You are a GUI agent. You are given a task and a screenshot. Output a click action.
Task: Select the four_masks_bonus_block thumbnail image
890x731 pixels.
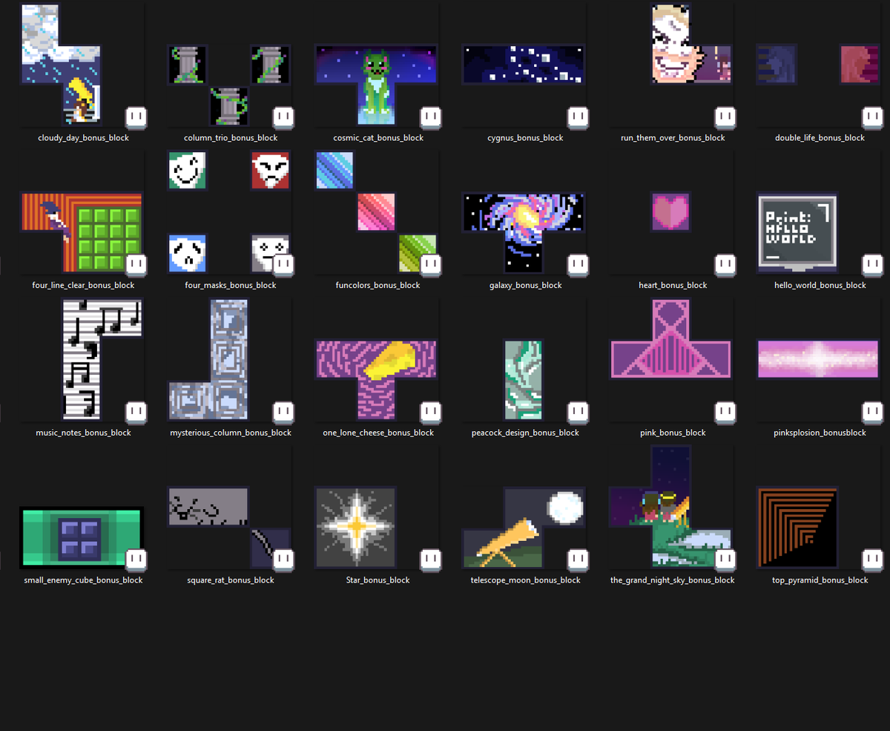click(229, 212)
